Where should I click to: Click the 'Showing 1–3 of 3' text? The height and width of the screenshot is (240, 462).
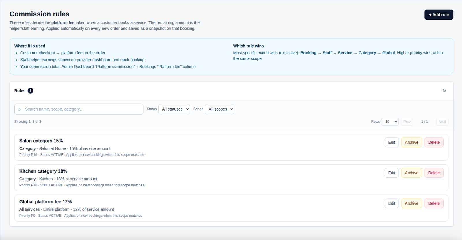[x=28, y=122]
